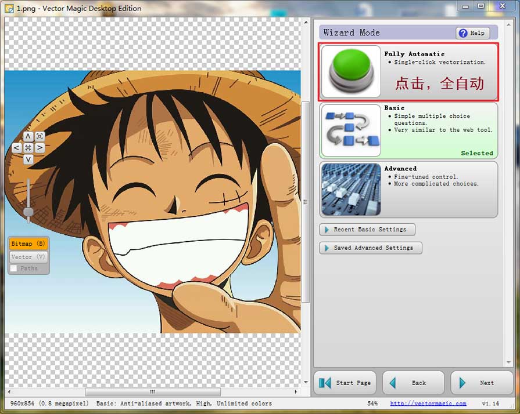Click the center view icon in the pan pad
The image size is (520, 414).
point(28,148)
